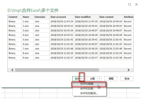The image size is (142, 101).
Task: Close the dialog window
Action: (x=136, y=4)
